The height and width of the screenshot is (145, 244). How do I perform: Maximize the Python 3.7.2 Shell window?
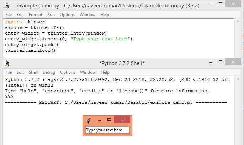[221, 62]
